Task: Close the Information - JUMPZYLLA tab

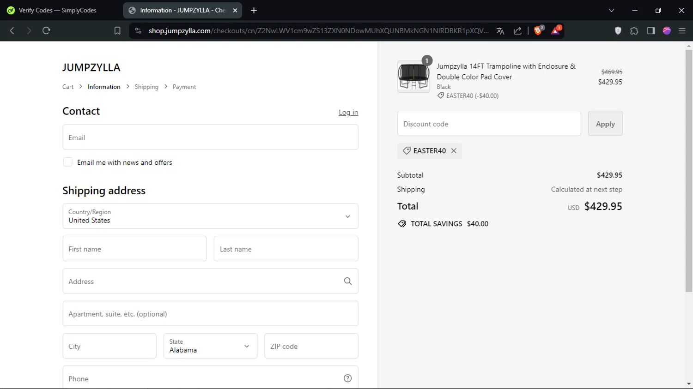Action: 235,10
